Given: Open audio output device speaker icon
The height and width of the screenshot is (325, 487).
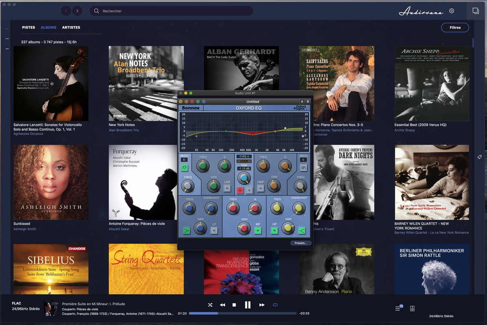Looking at the screenshot, I should pos(412,308).
